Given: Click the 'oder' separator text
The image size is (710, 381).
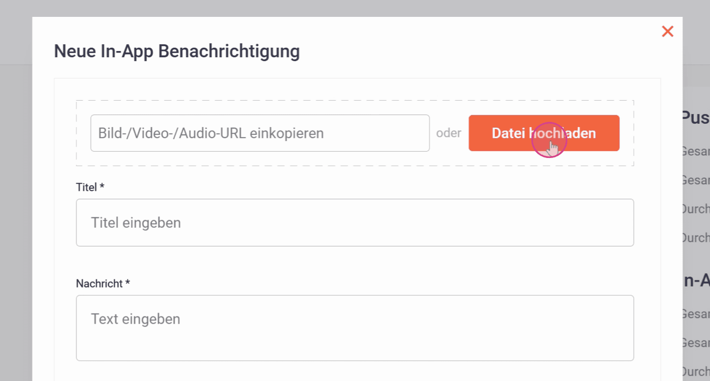Looking at the screenshot, I should [x=449, y=133].
